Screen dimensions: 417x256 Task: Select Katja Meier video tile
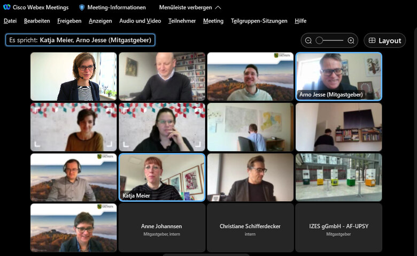pos(162,177)
